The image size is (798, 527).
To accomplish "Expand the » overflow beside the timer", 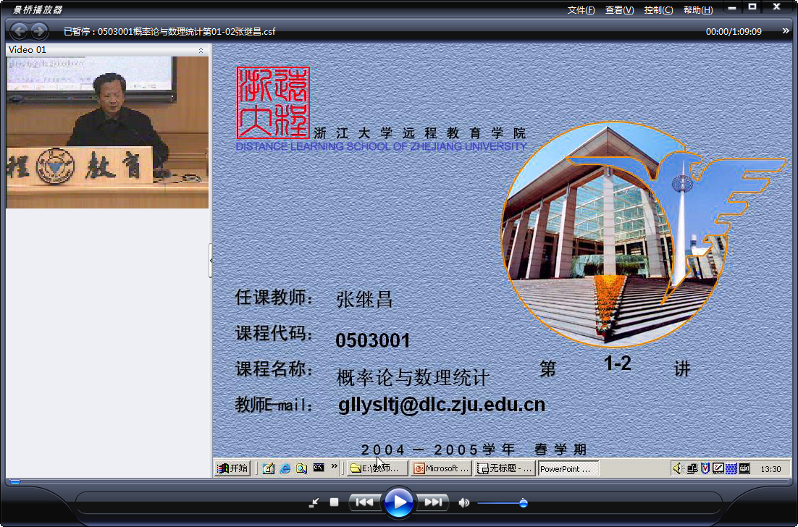I will click(x=786, y=31).
